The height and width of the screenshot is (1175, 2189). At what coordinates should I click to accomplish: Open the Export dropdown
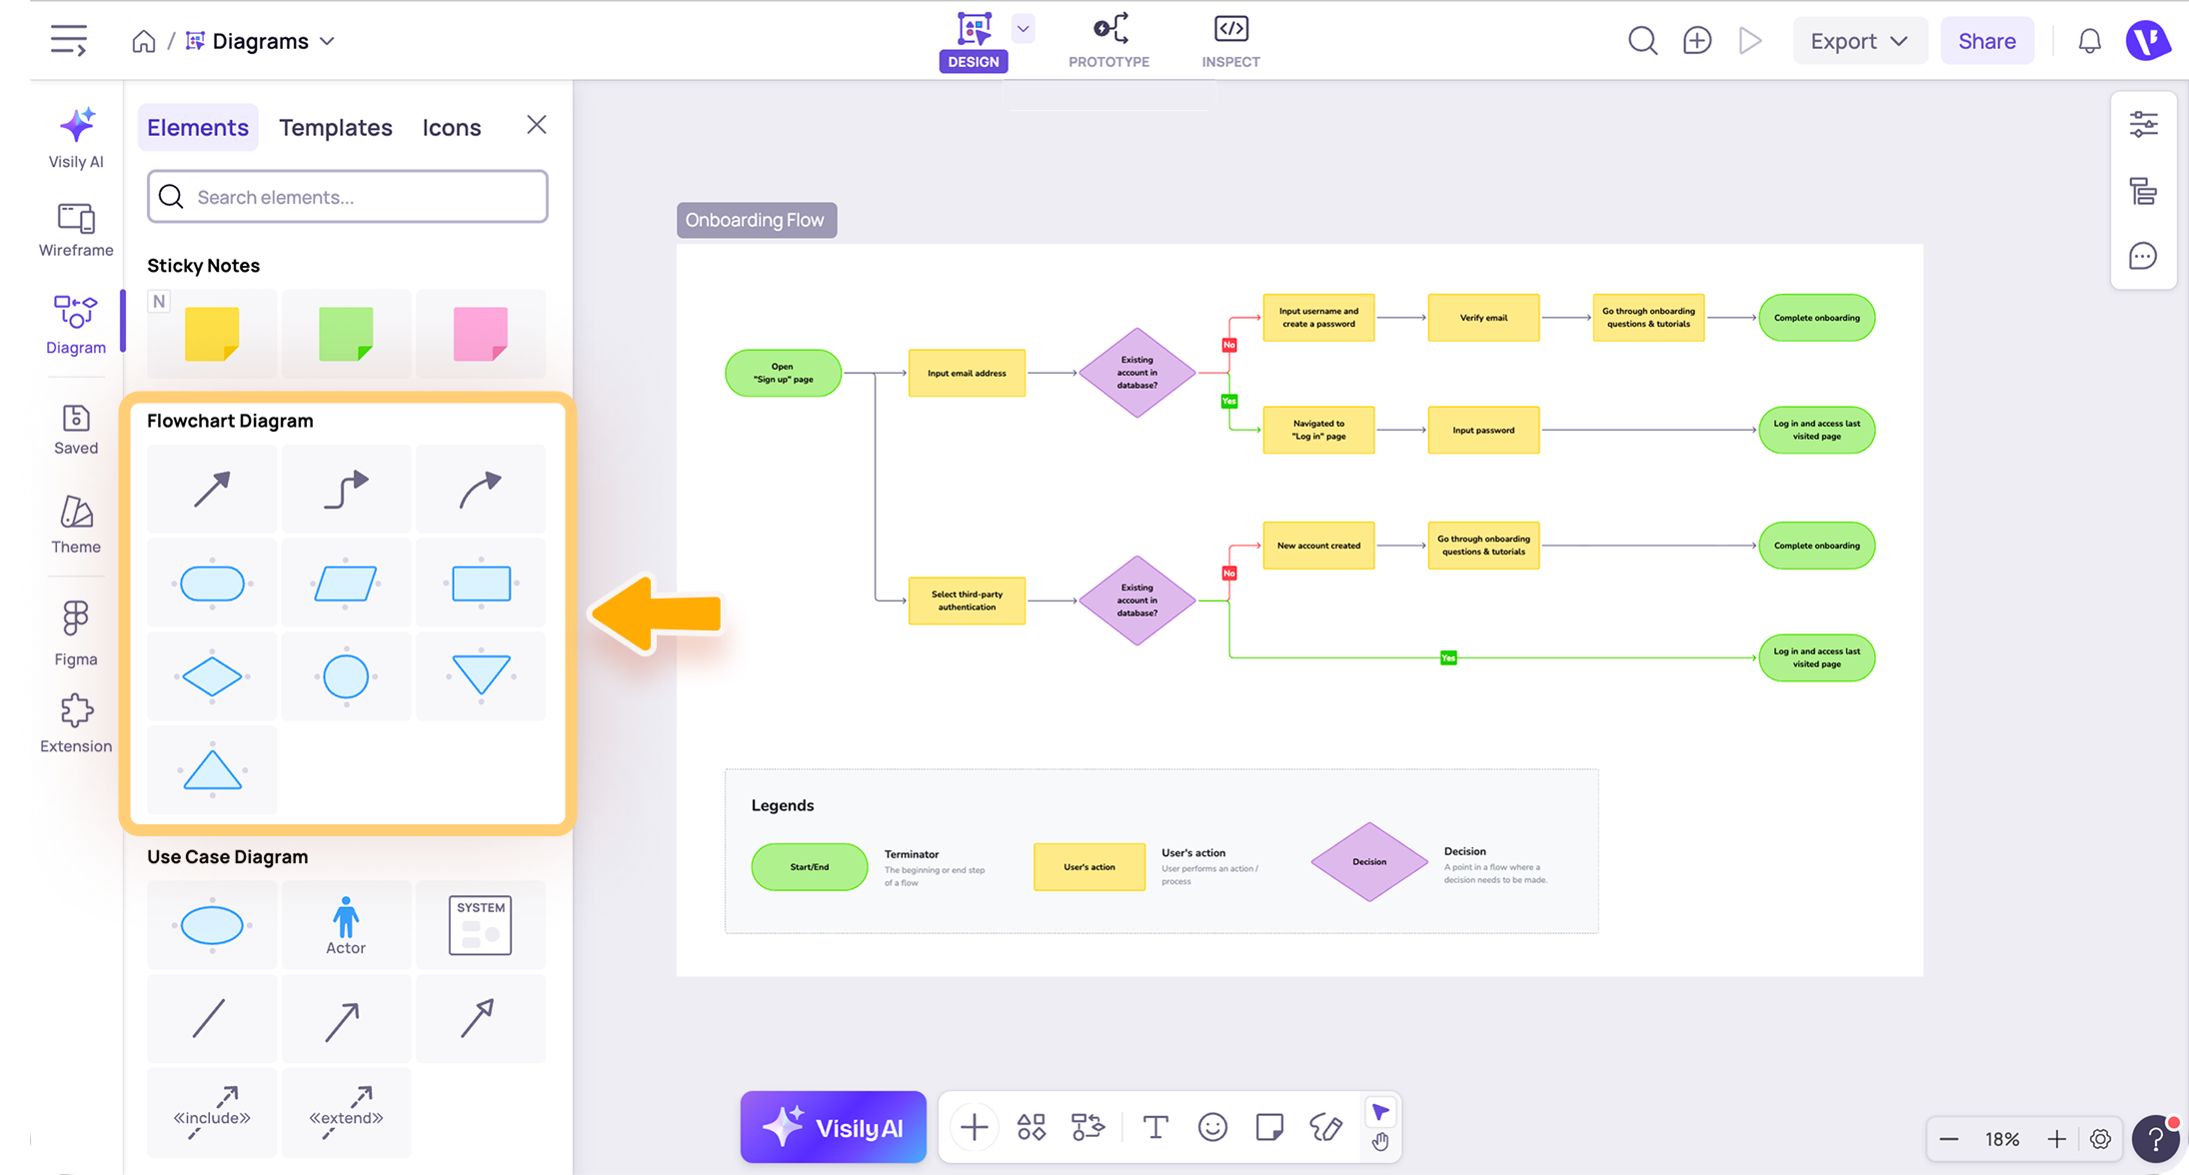(x=1859, y=41)
